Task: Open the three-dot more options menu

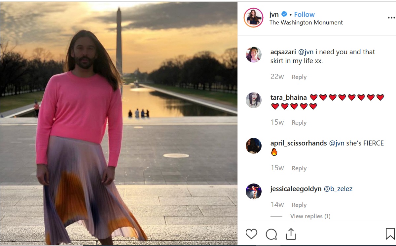Action: pyautogui.click(x=391, y=18)
